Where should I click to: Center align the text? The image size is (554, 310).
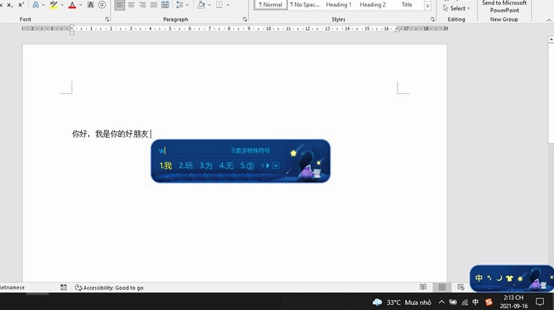click(x=131, y=5)
